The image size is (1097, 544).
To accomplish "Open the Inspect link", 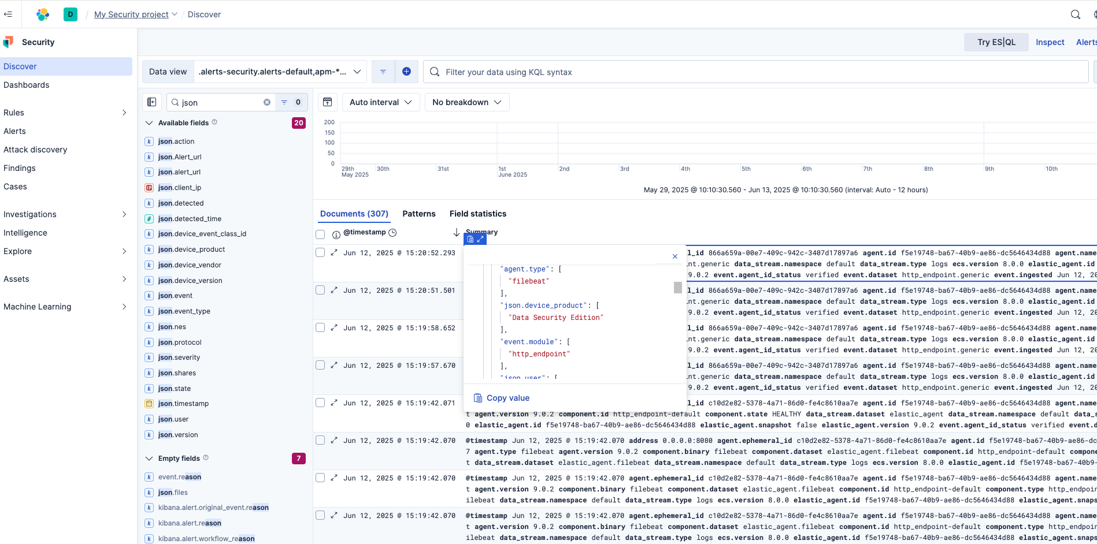I will pyautogui.click(x=1050, y=42).
